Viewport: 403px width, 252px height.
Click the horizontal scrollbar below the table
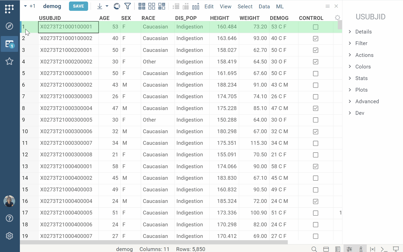coord(154,242)
